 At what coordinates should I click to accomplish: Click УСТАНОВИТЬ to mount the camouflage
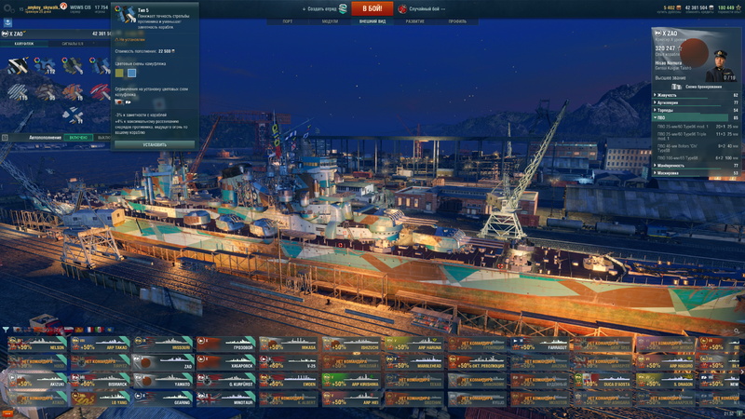155,144
